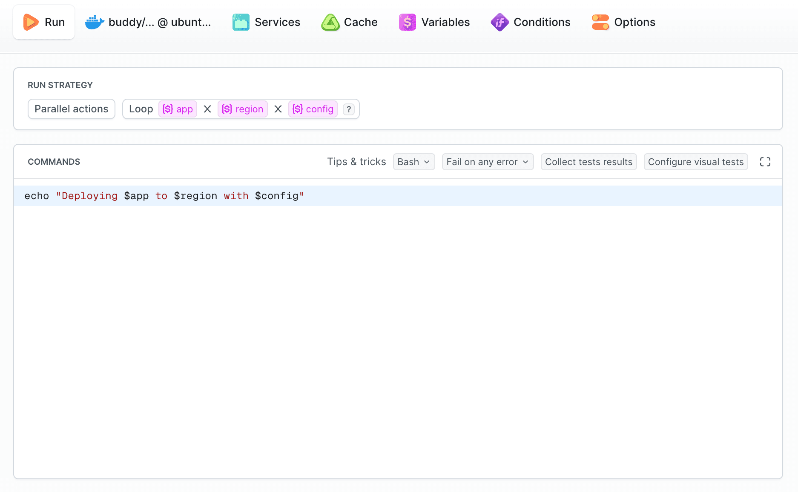The height and width of the screenshot is (492, 798).
Task: Remove the region loop variable
Action: [x=278, y=109]
